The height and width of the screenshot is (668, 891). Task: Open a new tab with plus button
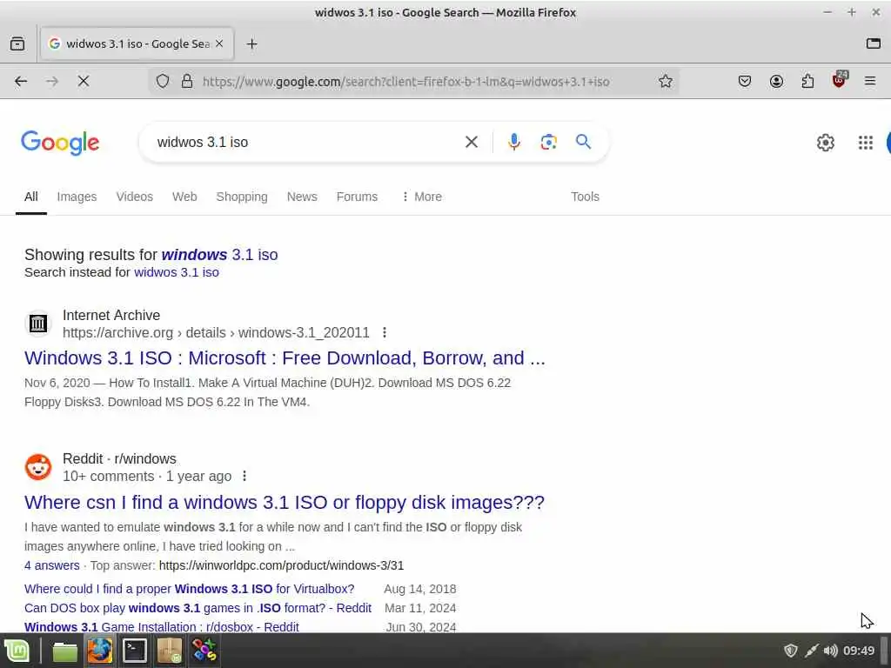click(x=251, y=43)
